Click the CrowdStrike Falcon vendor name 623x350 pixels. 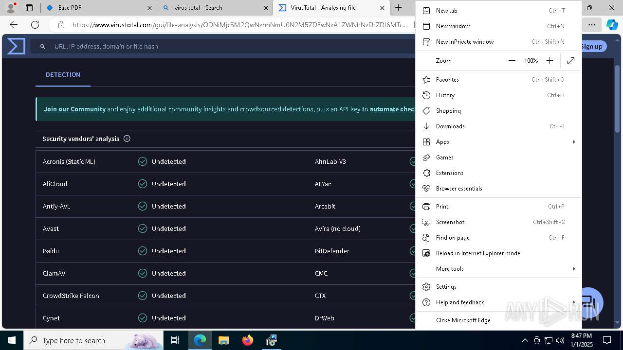click(x=71, y=296)
